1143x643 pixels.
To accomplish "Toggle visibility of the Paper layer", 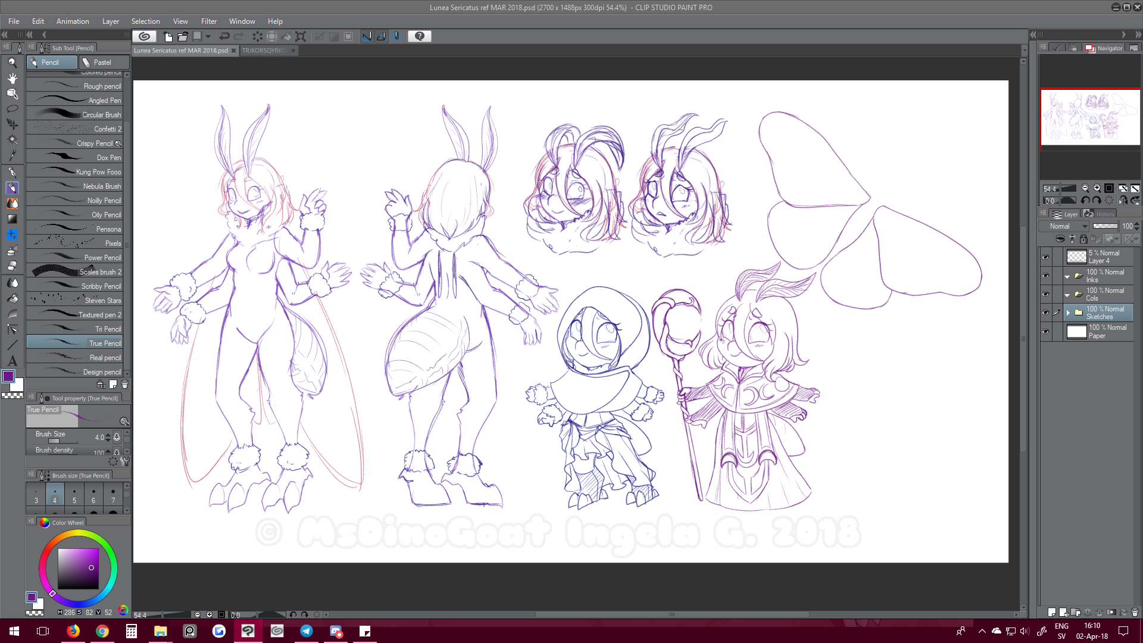I will pos(1045,332).
